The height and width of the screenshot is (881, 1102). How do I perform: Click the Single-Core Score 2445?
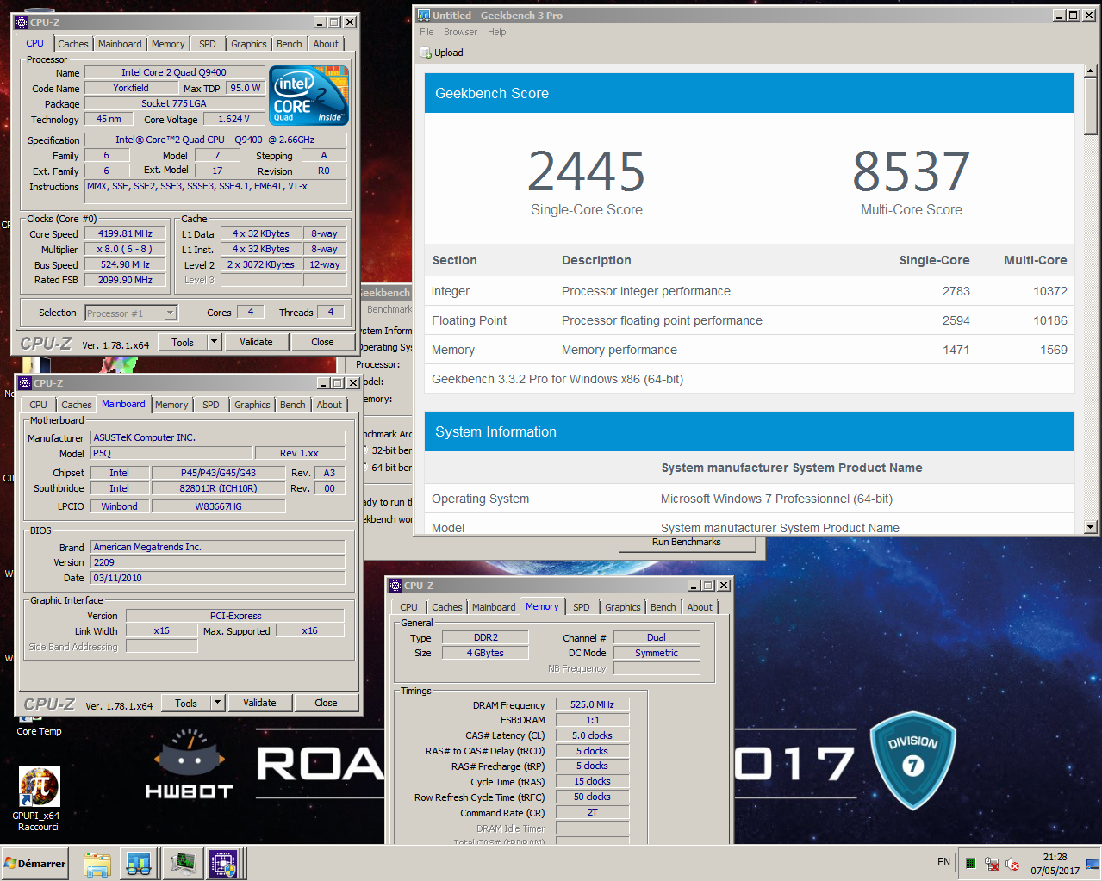tap(587, 171)
